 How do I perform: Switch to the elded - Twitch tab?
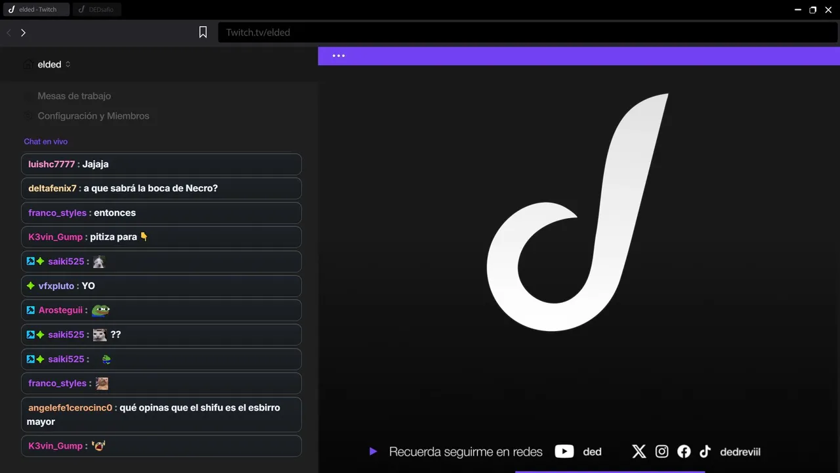coord(35,9)
